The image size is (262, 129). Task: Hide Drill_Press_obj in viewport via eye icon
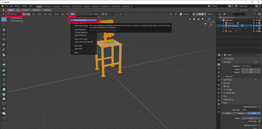[256, 26]
